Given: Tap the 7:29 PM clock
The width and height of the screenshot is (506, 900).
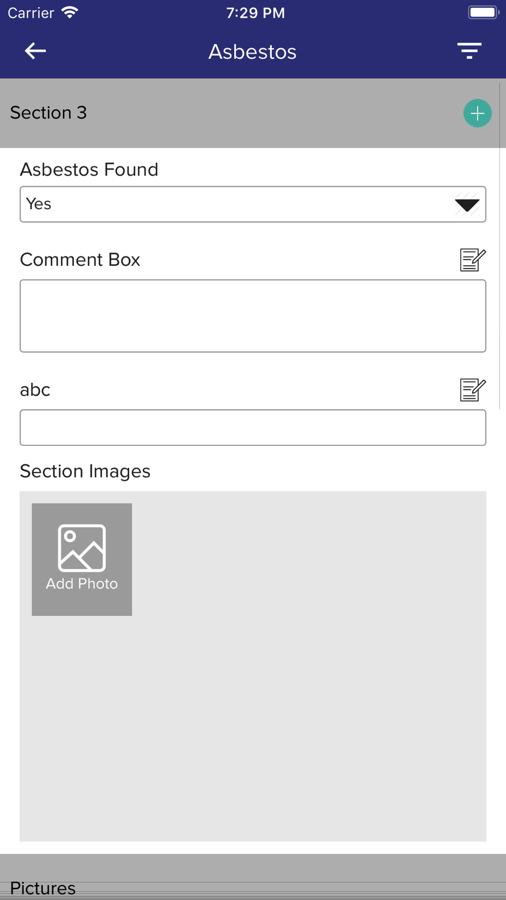Looking at the screenshot, I should tap(256, 13).
